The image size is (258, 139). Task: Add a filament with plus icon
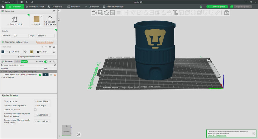tap(42, 47)
